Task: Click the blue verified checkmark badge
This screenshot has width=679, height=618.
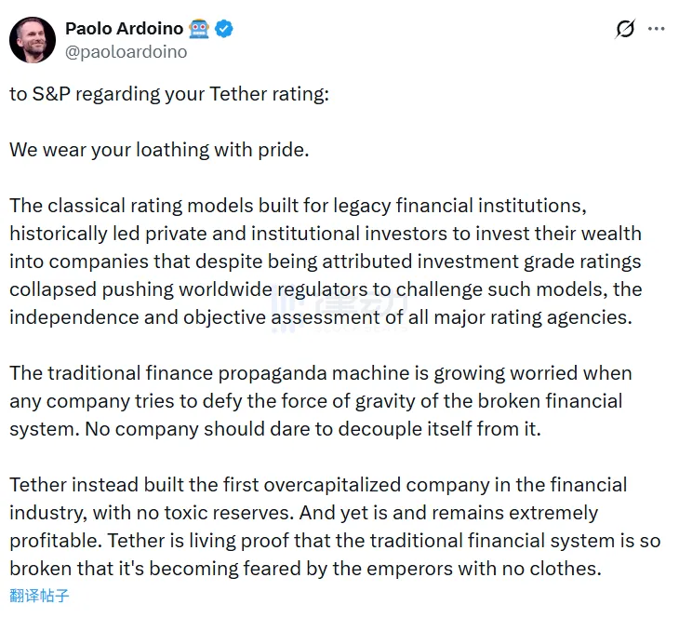Action: click(x=224, y=29)
